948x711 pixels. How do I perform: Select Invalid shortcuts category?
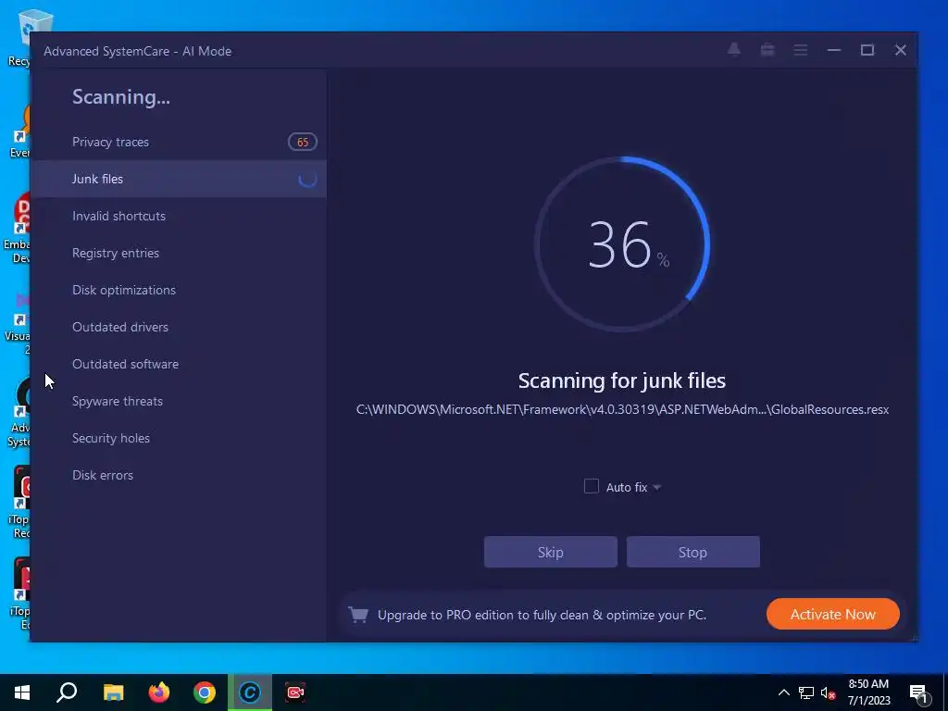[179, 216]
